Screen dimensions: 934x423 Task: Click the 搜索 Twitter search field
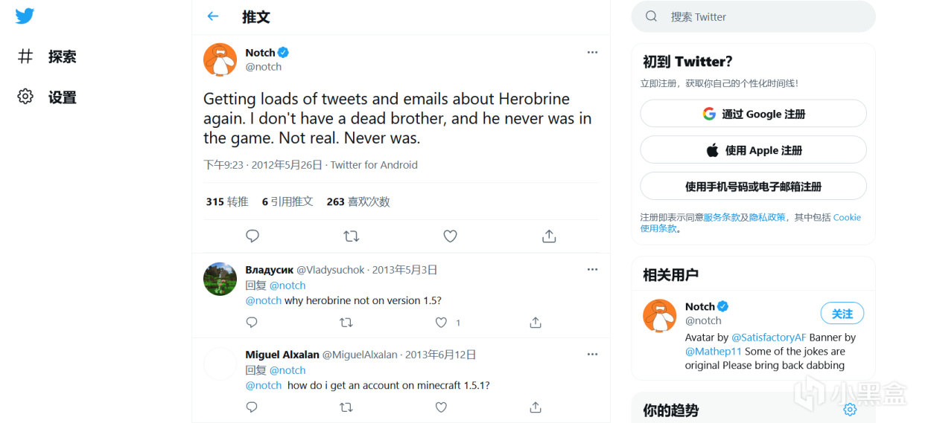pyautogui.click(x=753, y=16)
